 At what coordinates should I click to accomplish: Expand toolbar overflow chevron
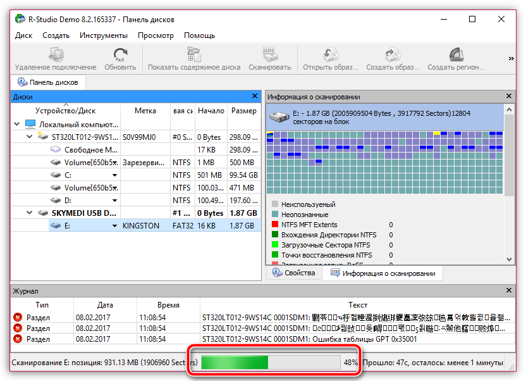[511, 58]
